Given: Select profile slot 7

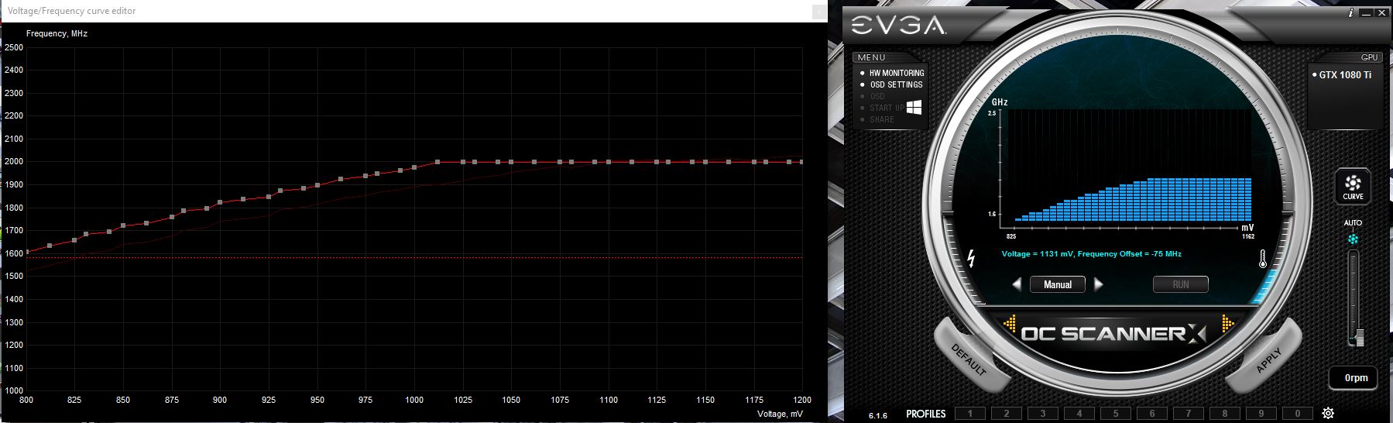Looking at the screenshot, I should coord(1189,414).
